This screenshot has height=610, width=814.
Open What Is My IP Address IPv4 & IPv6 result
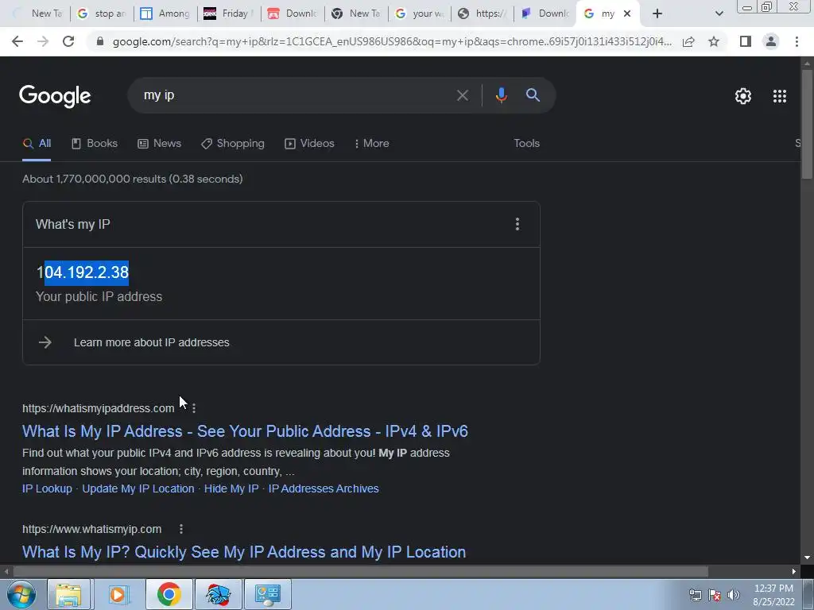tap(245, 431)
